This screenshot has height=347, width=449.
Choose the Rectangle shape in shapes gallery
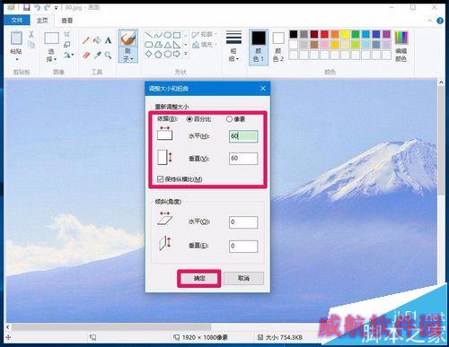point(177,36)
